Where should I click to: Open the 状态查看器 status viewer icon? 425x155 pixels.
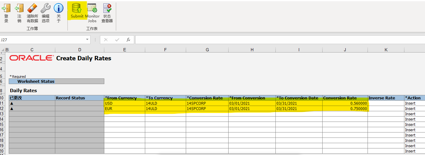coord(107,9)
